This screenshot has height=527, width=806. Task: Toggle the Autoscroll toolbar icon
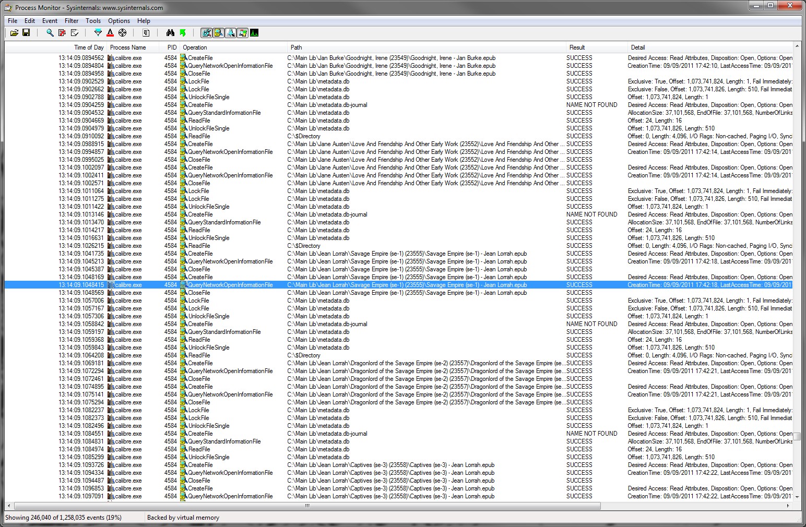pyautogui.click(x=62, y=33)
